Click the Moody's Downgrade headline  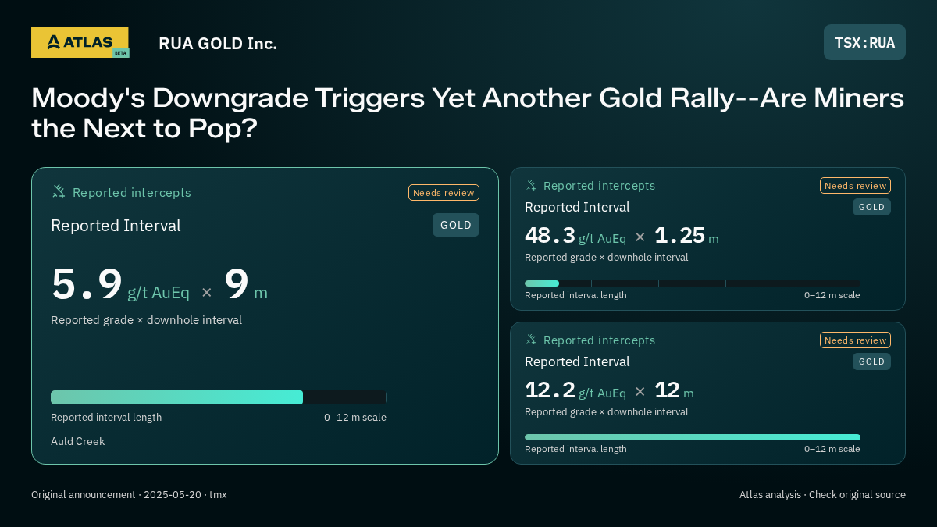[468, 112]
